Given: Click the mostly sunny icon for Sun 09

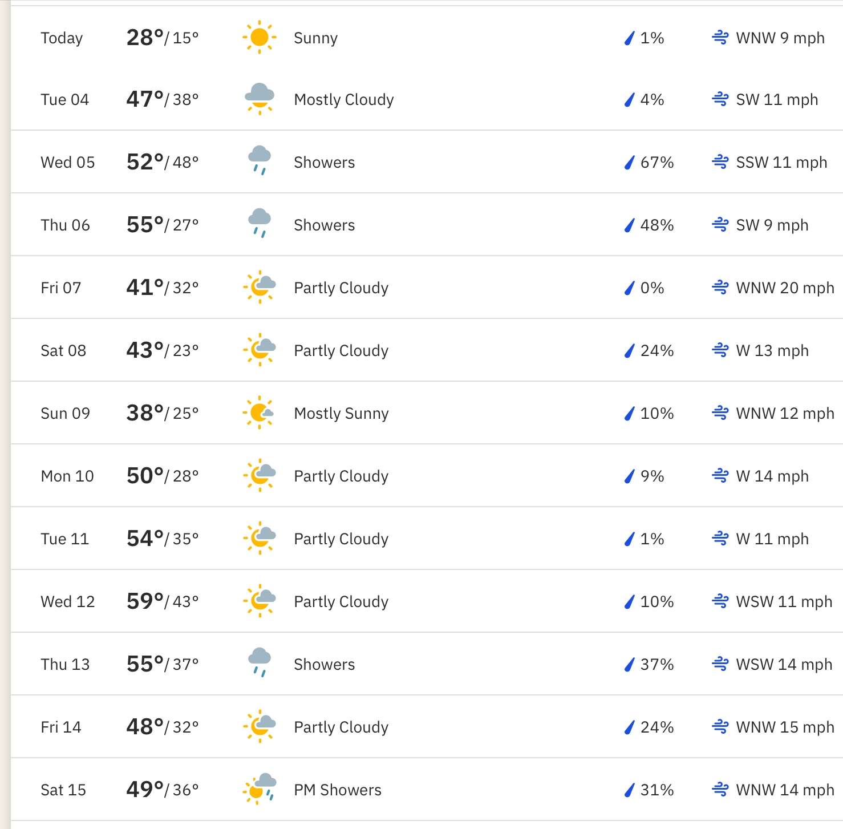Looking at the screenshot, I should click(x=260, y=413).
